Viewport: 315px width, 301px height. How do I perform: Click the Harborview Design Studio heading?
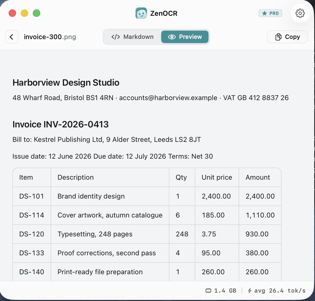[x=66, y=83]
